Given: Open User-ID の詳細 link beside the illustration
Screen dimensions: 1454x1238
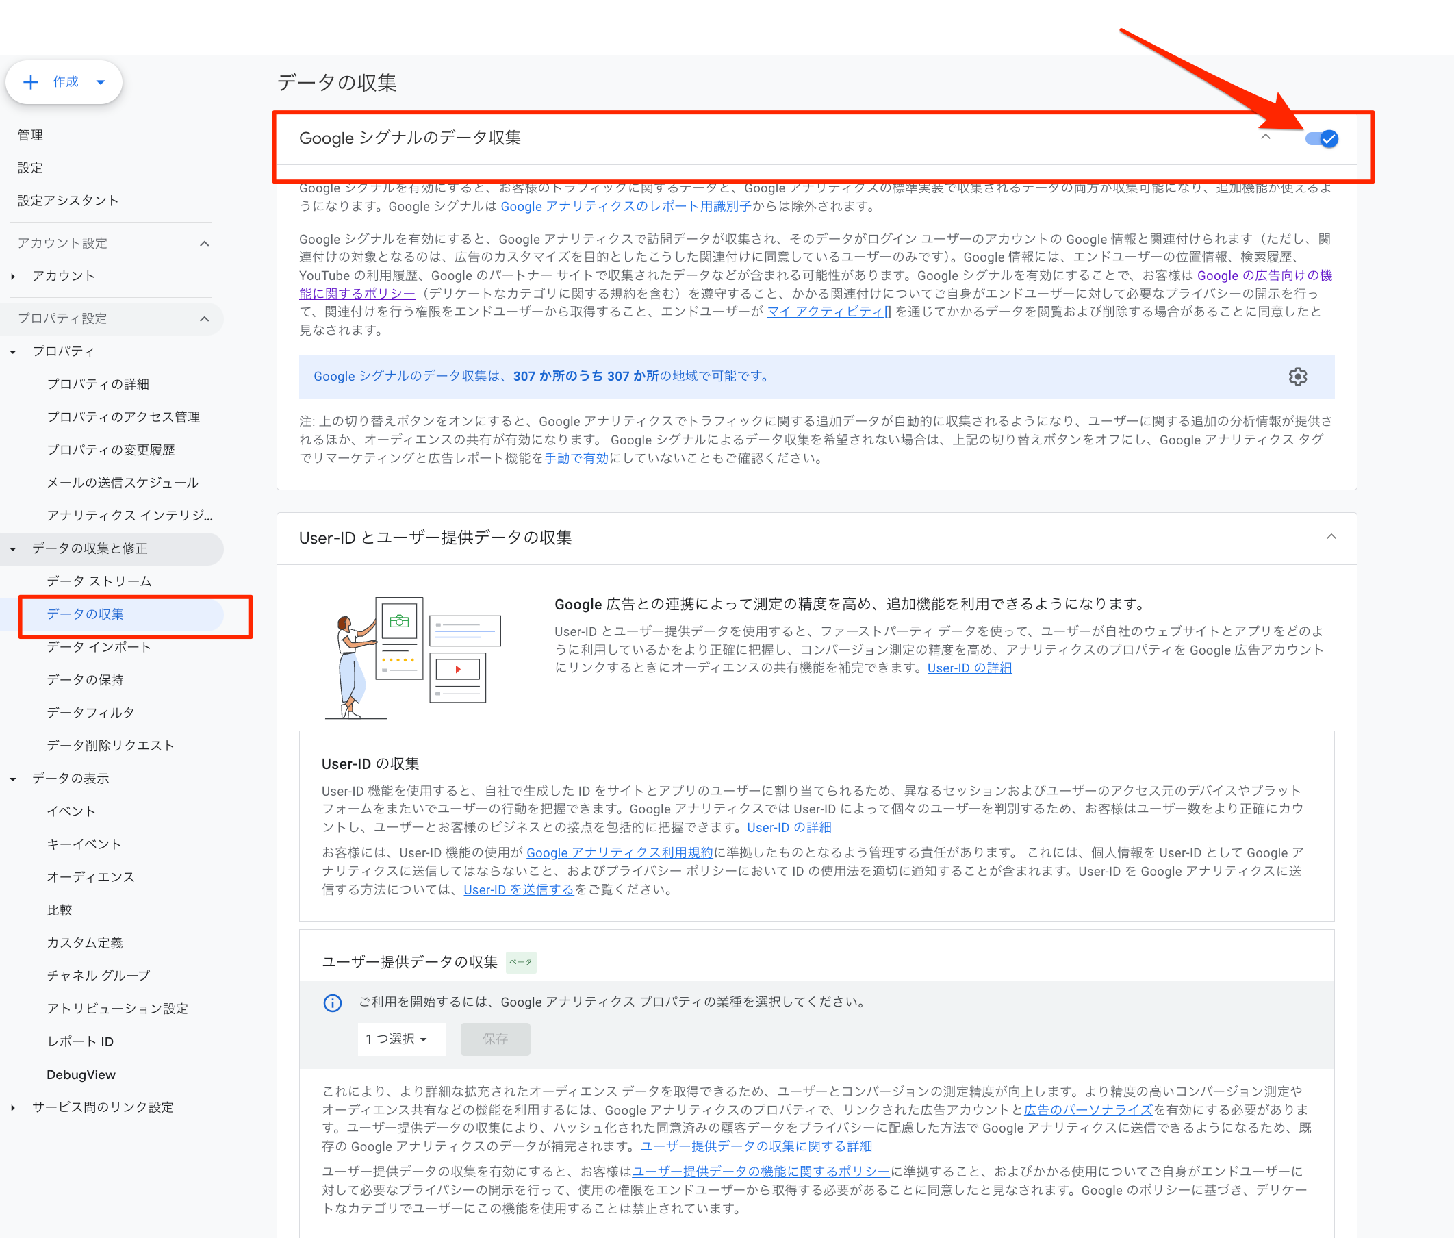Looking at the screenshot, I should (x=969, y=668).
